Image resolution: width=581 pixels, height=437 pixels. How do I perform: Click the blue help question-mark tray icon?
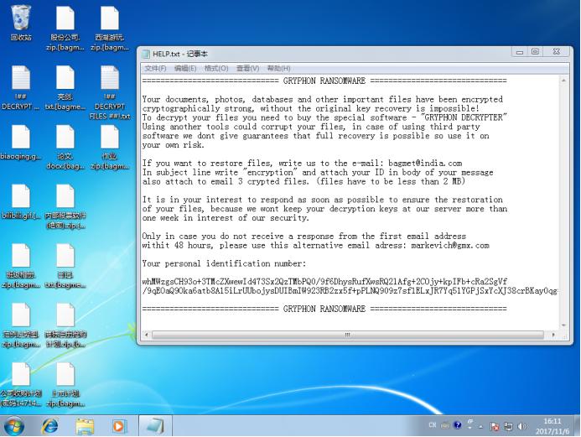coord(457,425)
